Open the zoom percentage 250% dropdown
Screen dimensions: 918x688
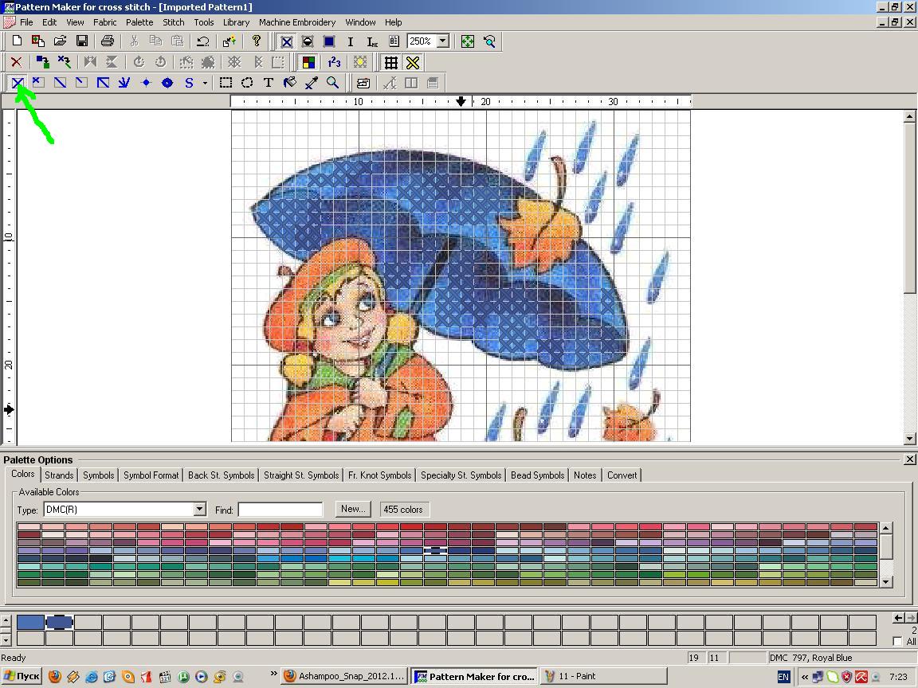tap(443, 41)
